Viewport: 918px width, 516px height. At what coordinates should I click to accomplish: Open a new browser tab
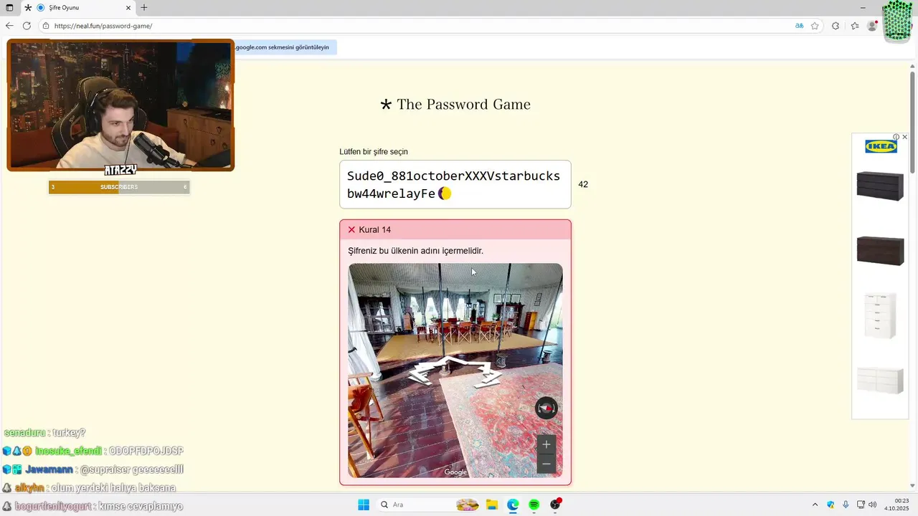[144, 8]
